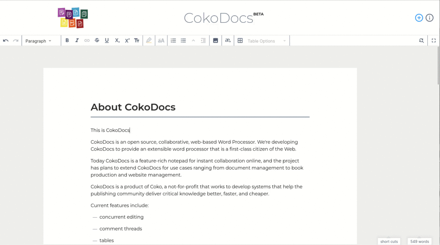440x245 pixels.
Task: Undo the last edit
Action: point(5,40)
